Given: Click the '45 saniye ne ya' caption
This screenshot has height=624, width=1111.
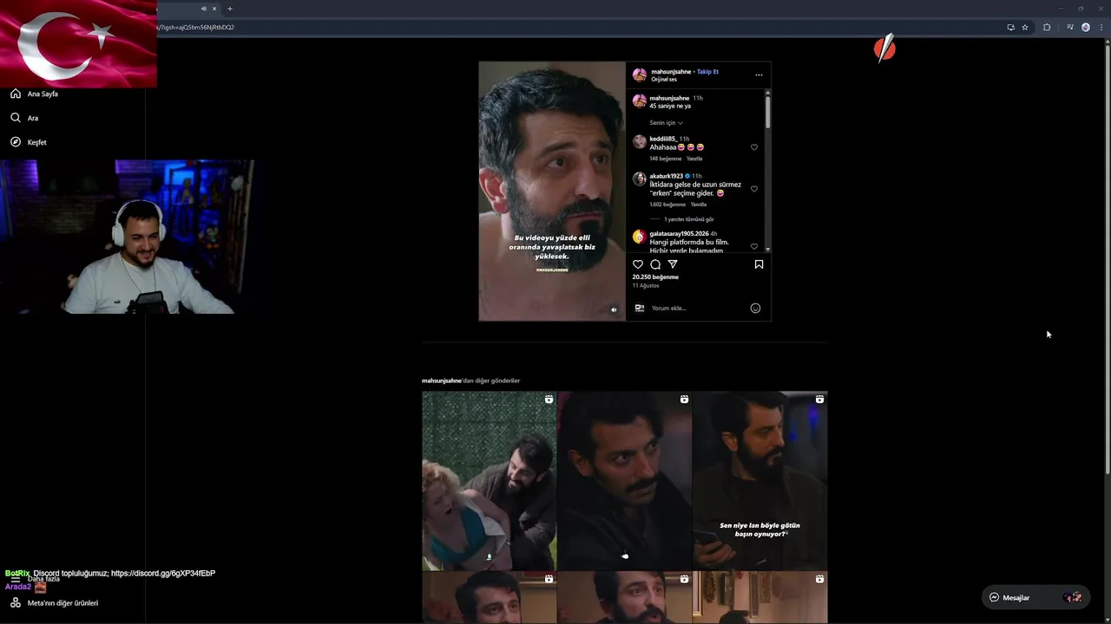Looking at the screenshot, I should point(670,106).
